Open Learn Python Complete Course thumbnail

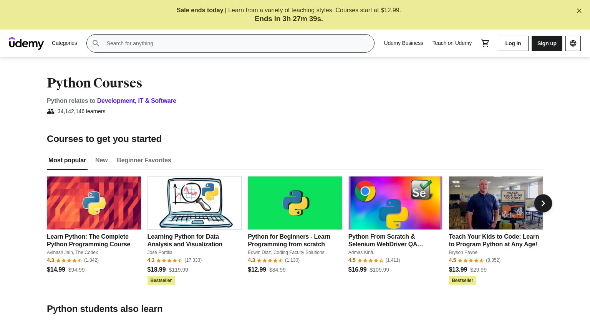[94, 203]
